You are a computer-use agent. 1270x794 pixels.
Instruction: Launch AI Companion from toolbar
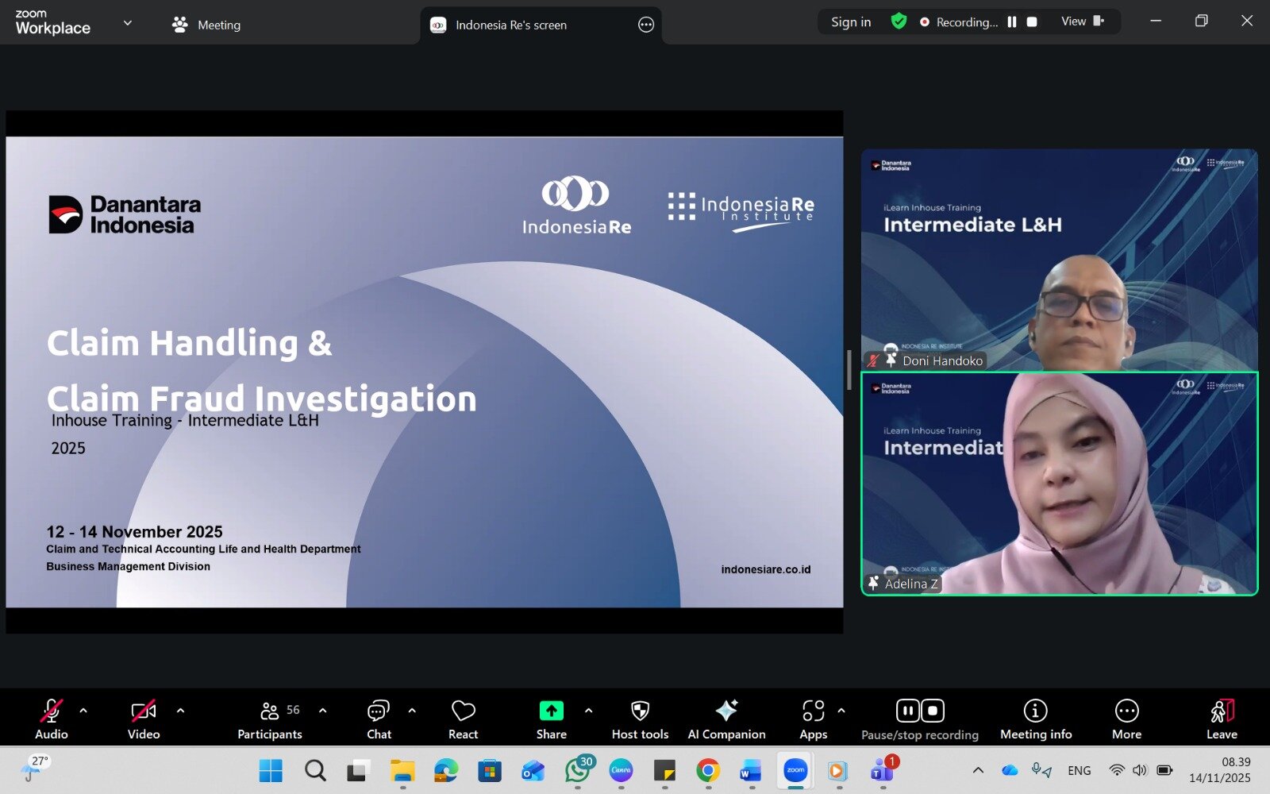[x=726, y=719]
